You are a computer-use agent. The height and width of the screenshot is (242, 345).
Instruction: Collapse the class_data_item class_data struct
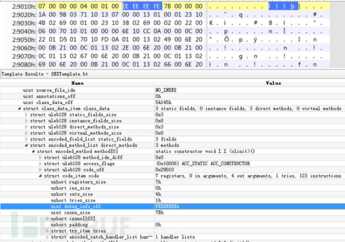point(19,109)
